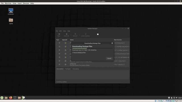Click the Refresh toolbar icon
Screen dimensions: 182x102
(x=75, y=35)
